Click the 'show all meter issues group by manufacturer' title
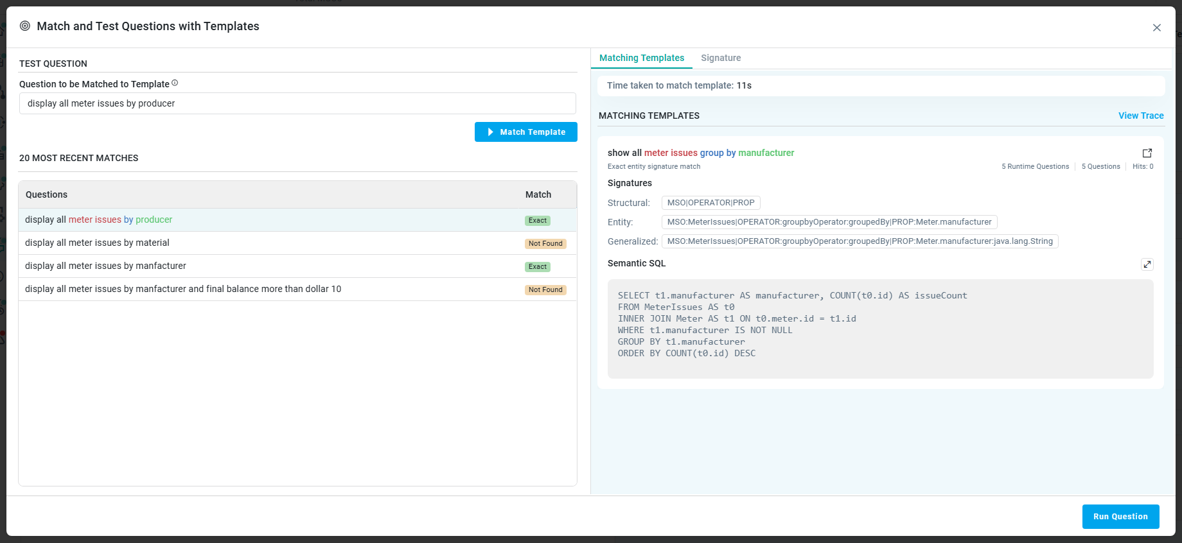 tap(701, 153)
